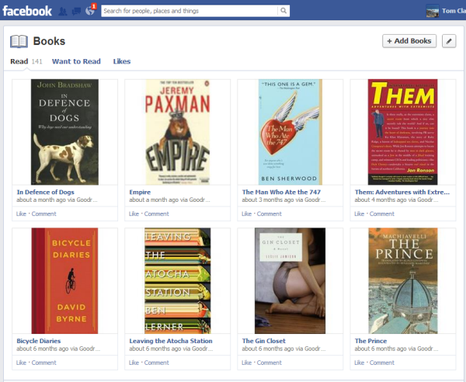The image size is (466, 382).
Task: Open In Defence of Dogs cover
Action: point(64,132)
